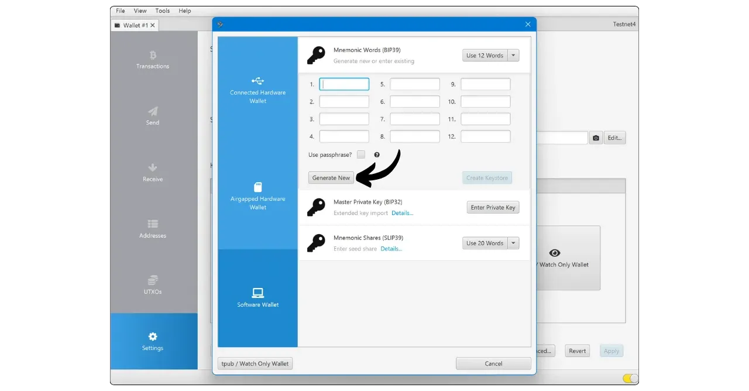Click the Connected Hardware Wallet USB icon

click(x=257, y=81)
